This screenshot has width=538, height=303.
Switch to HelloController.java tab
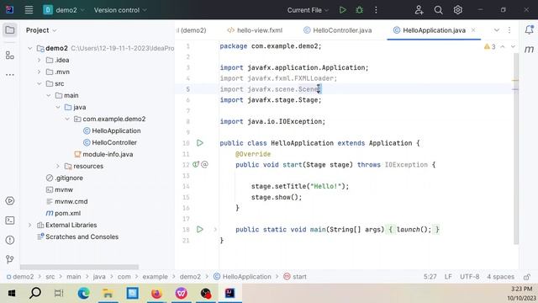coord(338,30)
